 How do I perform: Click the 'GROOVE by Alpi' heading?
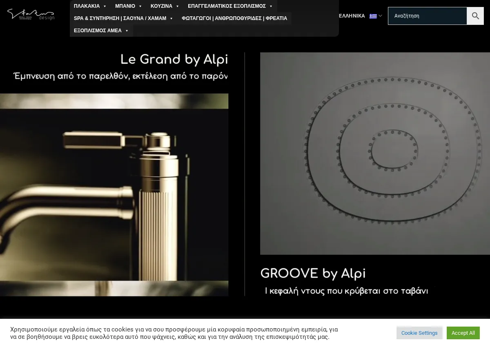[x=313, y=273]
